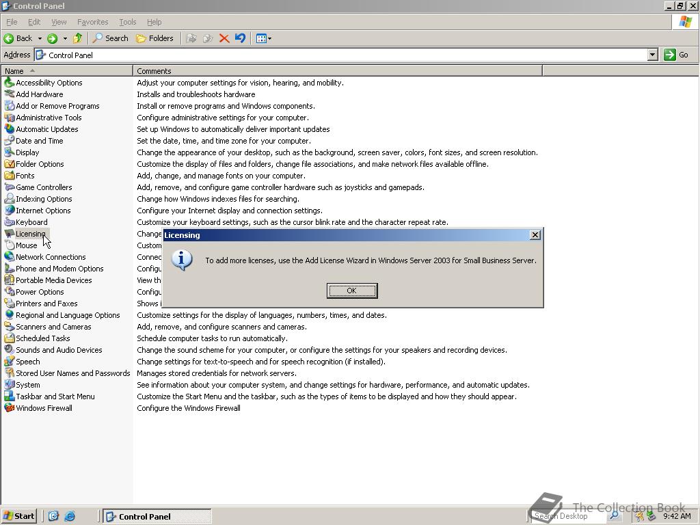Toggle the Folders pane in the toolbar

pyautogui.click(x=155, y=38)
